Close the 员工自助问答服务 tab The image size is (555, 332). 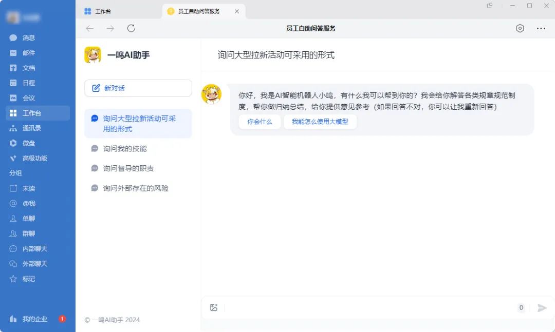pyautogui.click(x=237, y=11)
